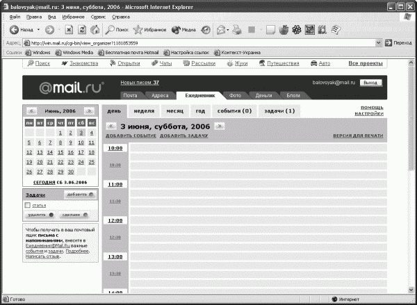Image resolution: width=417 pixels, height=305 pixels.
Task: Go to next month in mini calendar
Action: pyautogui.click(x=89, y=111)
